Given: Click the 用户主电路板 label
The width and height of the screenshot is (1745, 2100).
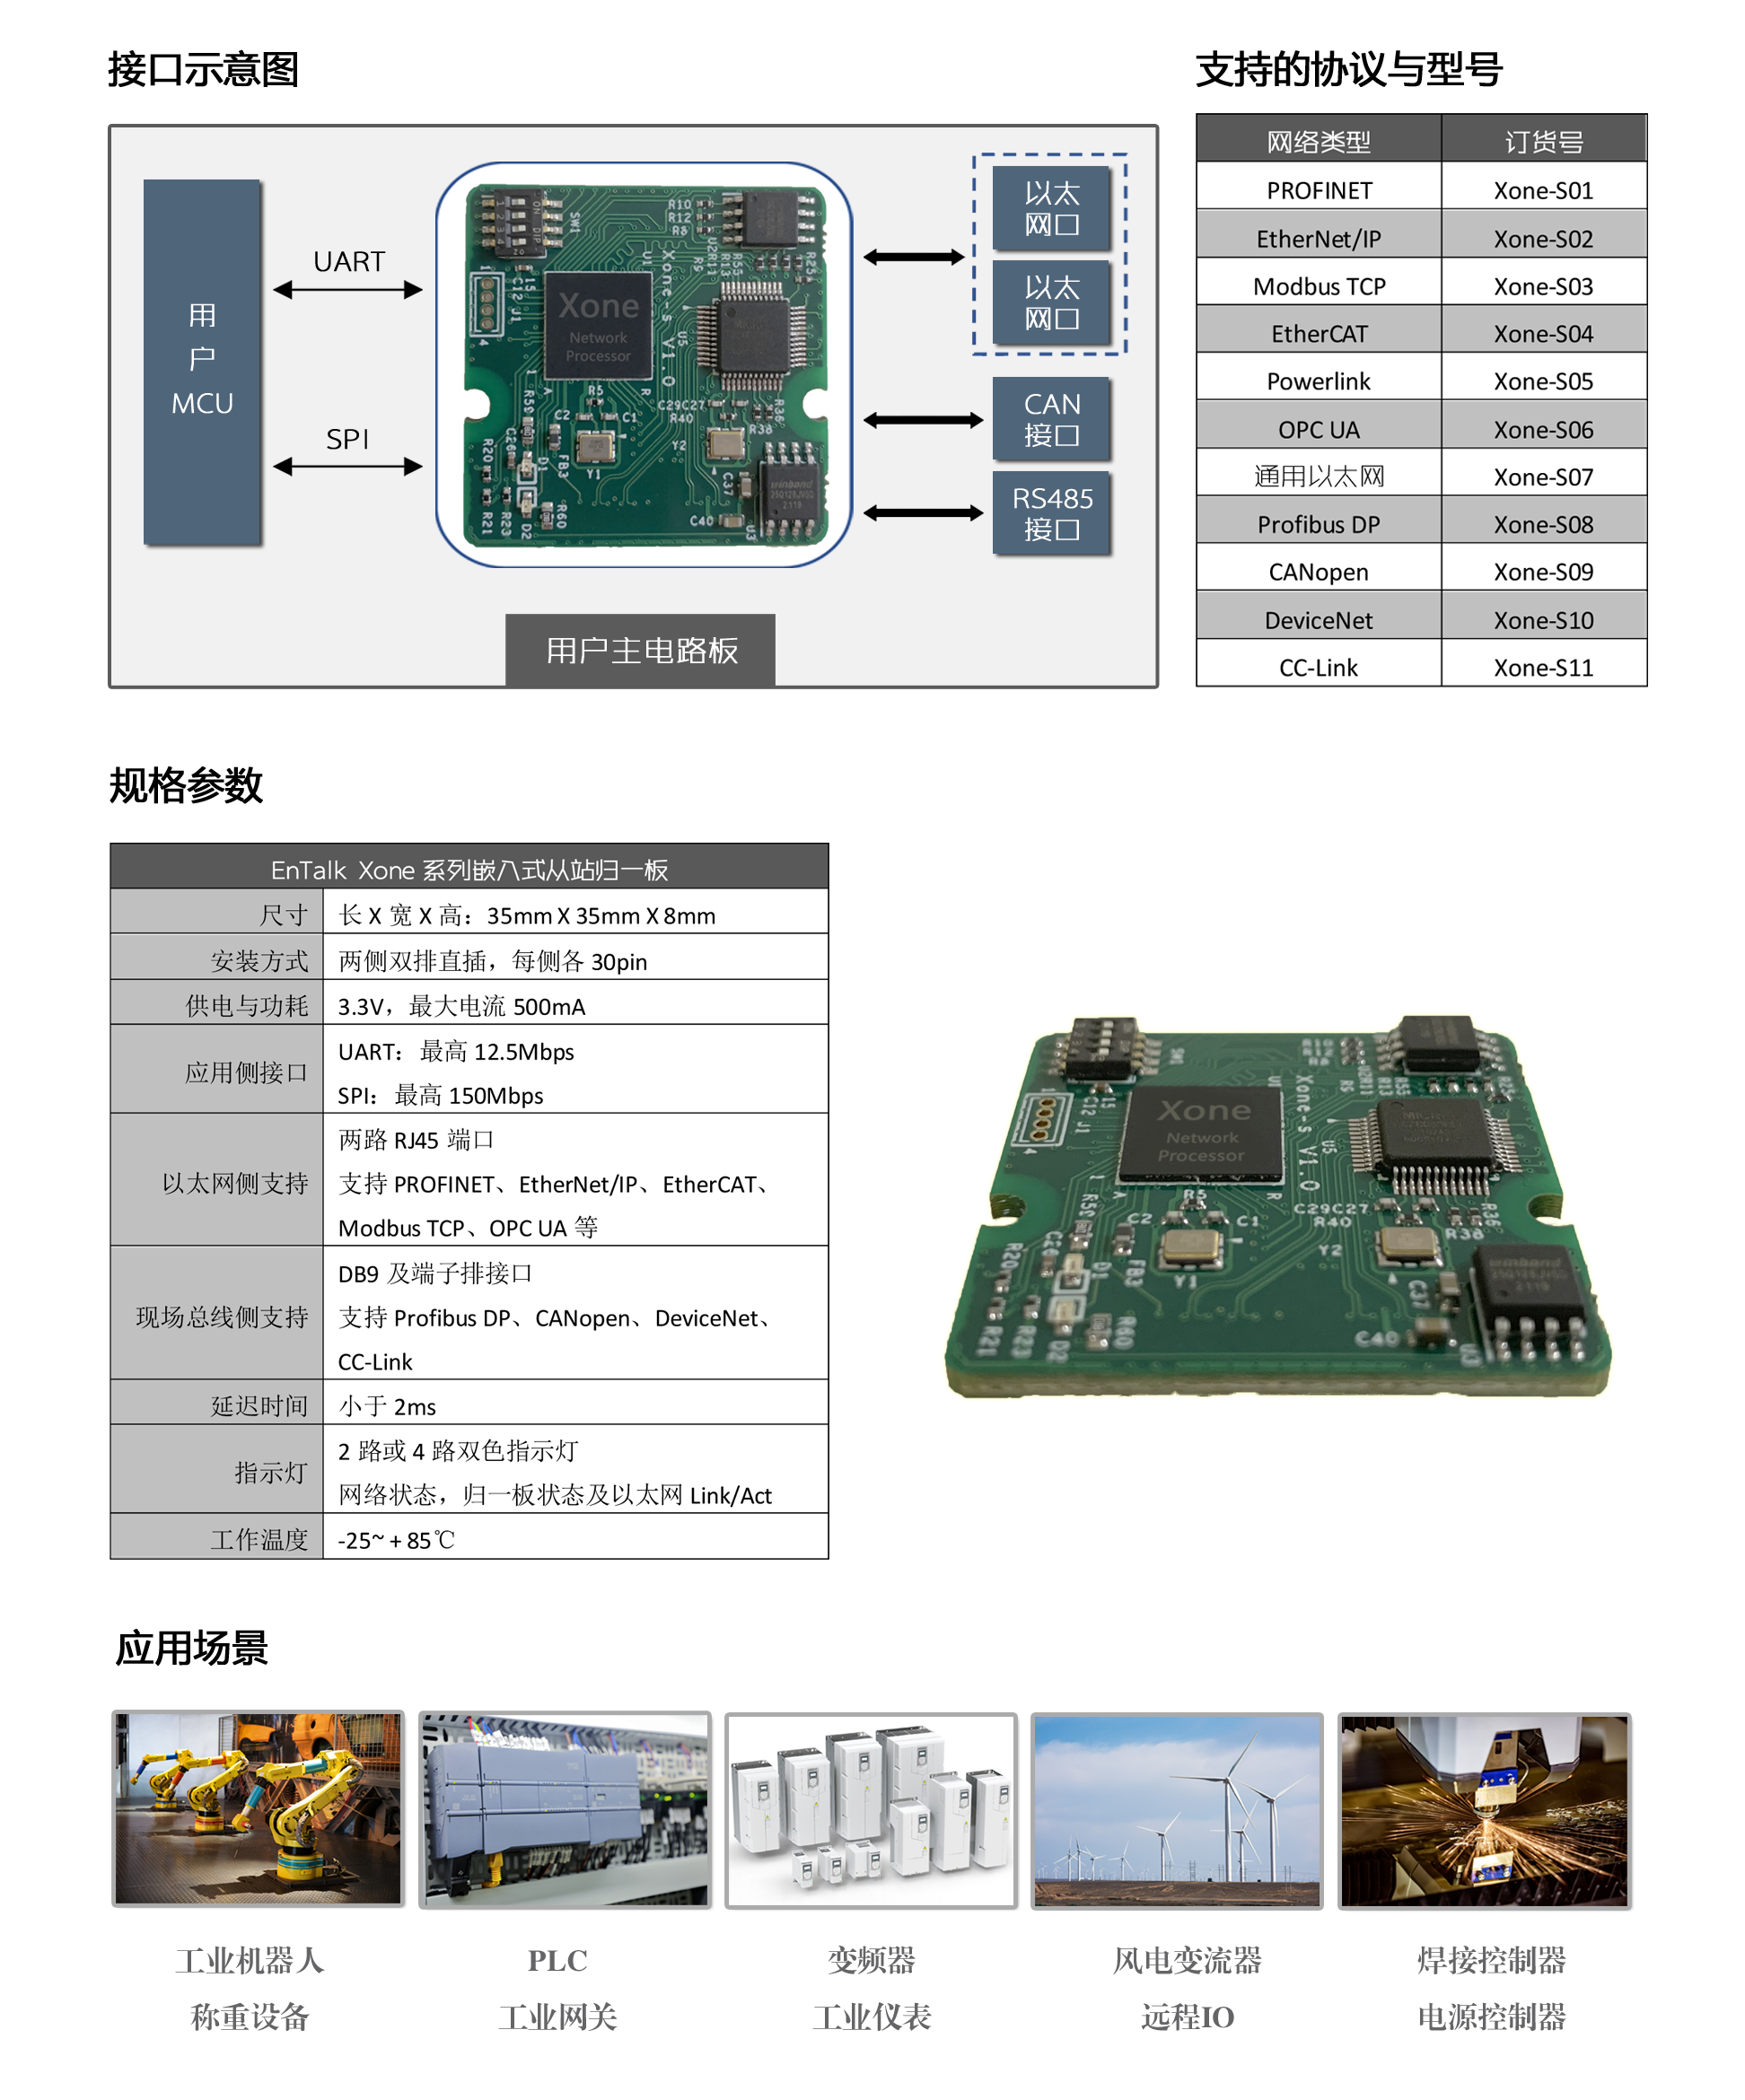Looking at the screenshot, I should 640,650.
